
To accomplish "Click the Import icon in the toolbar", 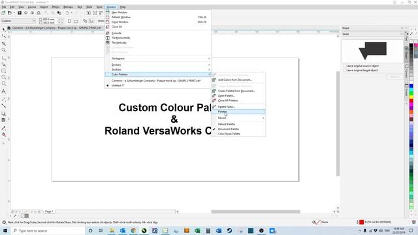I will 89,13.
